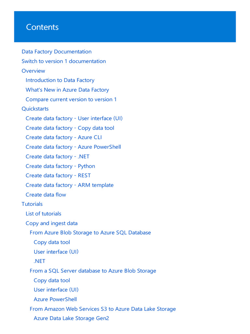Select the Quickstarts section heading

(x=35, y=109)
